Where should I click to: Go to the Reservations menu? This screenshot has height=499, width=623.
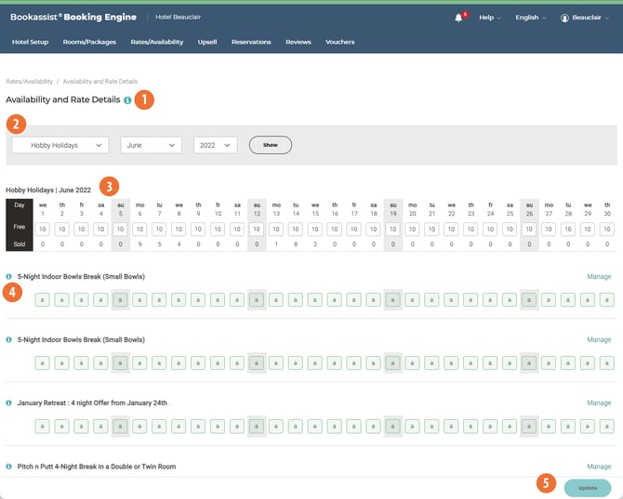(251, 42)
